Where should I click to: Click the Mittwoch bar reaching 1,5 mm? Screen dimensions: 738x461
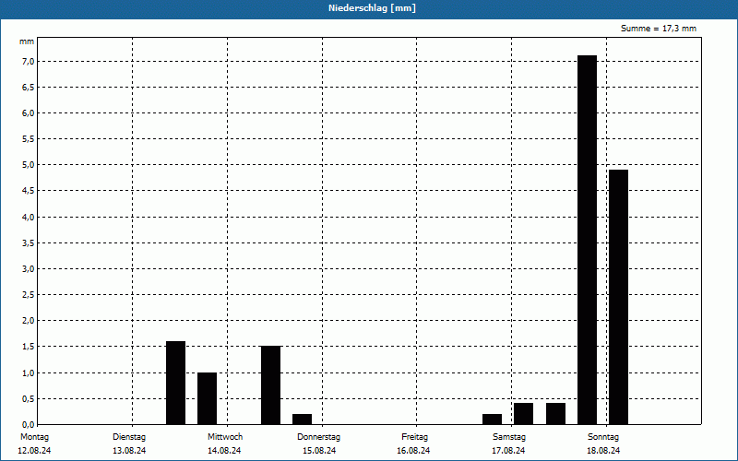pyautogui.click(x=270, y=385)
